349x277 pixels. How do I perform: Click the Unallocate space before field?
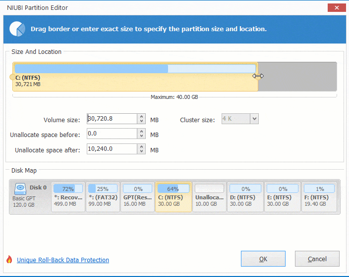coord(112,134)
